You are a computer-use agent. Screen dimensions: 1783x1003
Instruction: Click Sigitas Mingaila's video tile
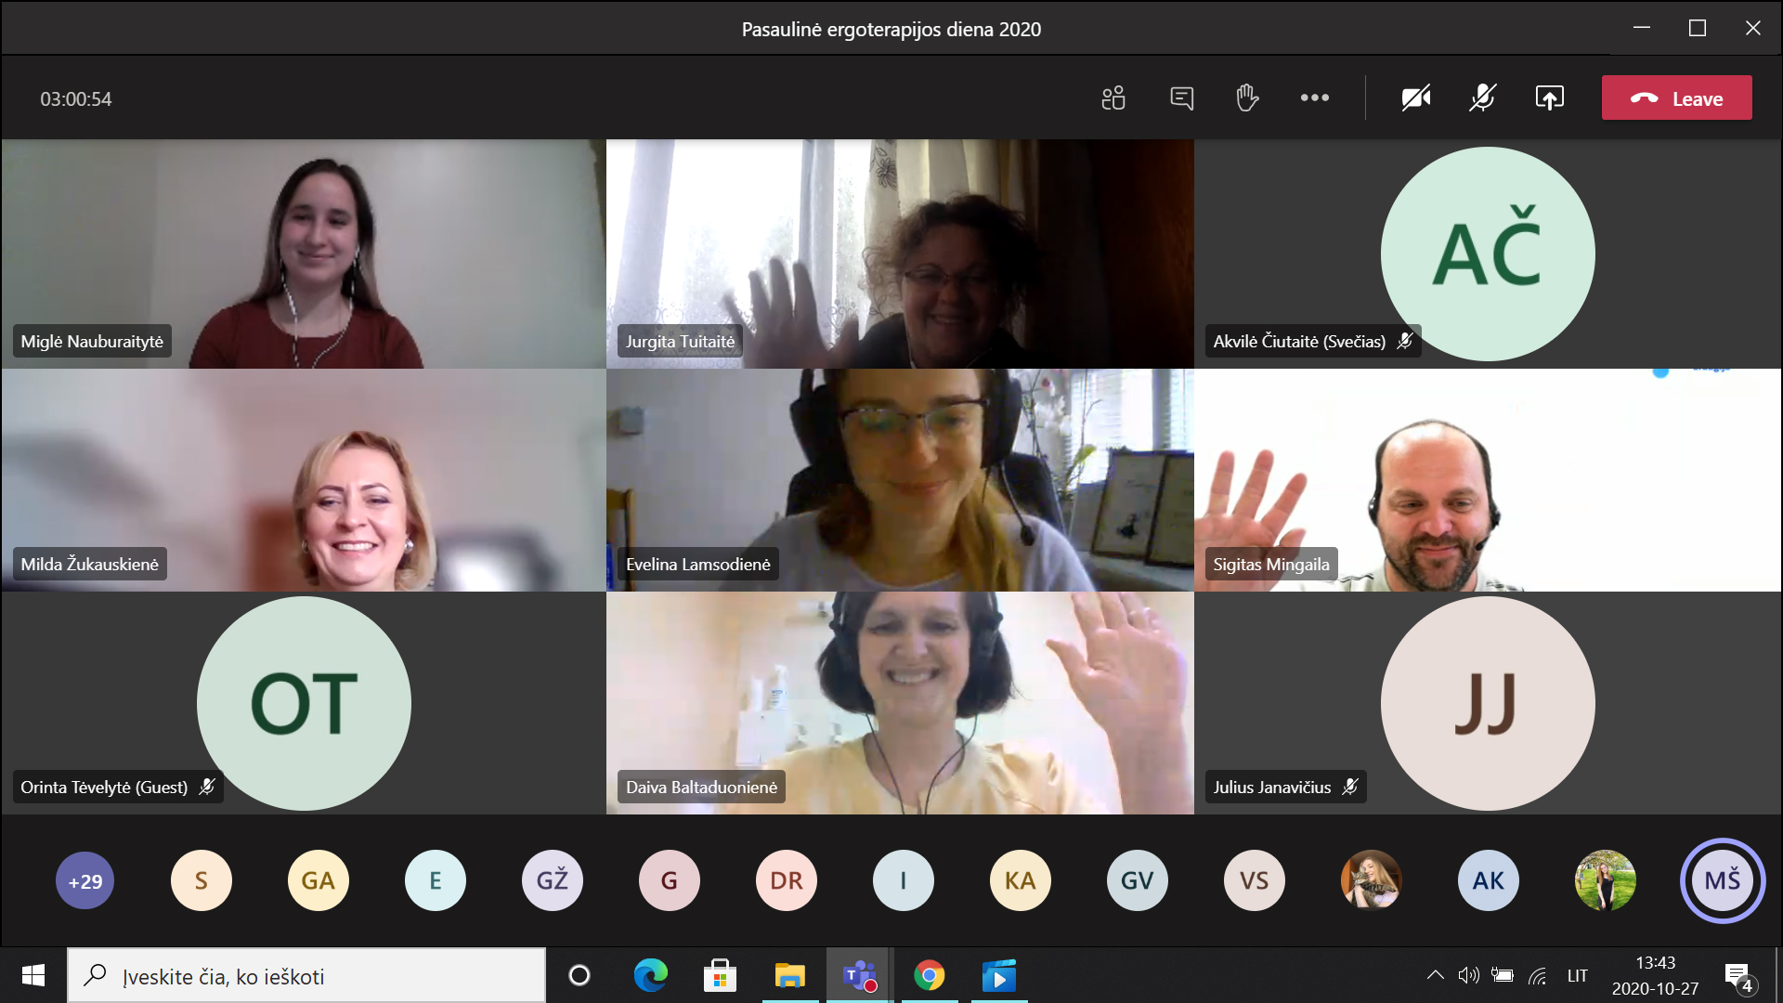coord(1488,480)
